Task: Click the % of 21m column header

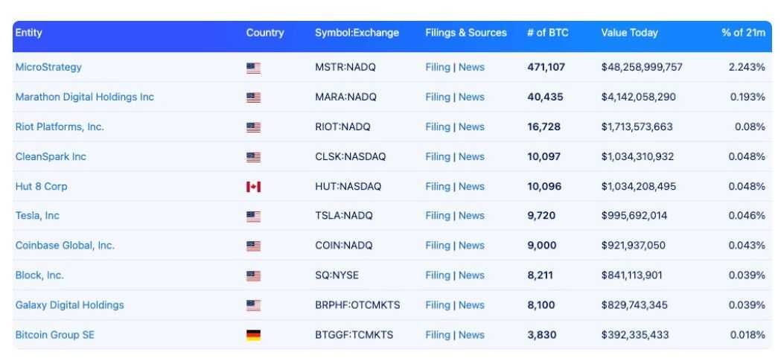Action: pos(743,33)
